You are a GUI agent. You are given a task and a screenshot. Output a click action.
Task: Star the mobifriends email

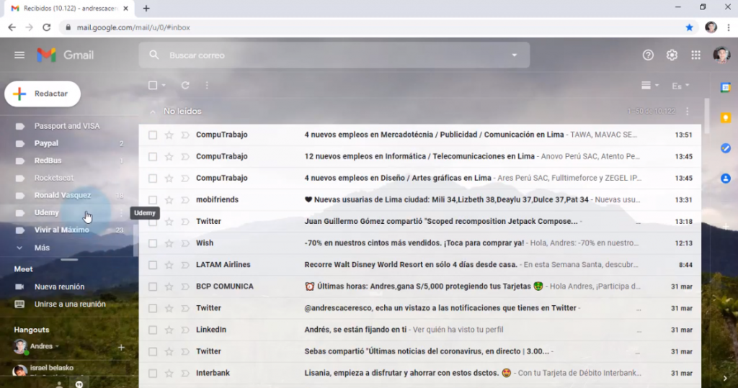[169, 200]
